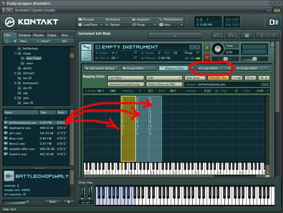Viewport: 283px width, 213px height.
Task: Toggle the Browser panel button
Action: tap(90, 19)
